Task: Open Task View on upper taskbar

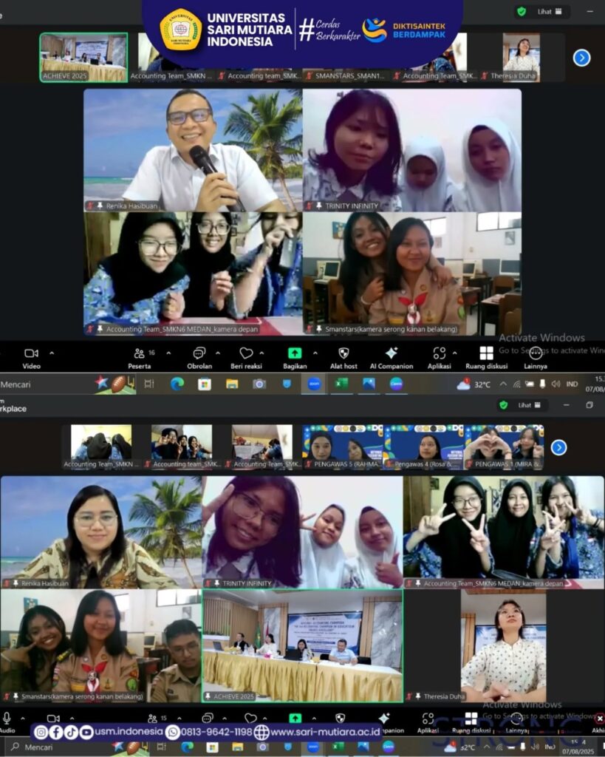Action: pyautogui.click(x=149, y=384)
